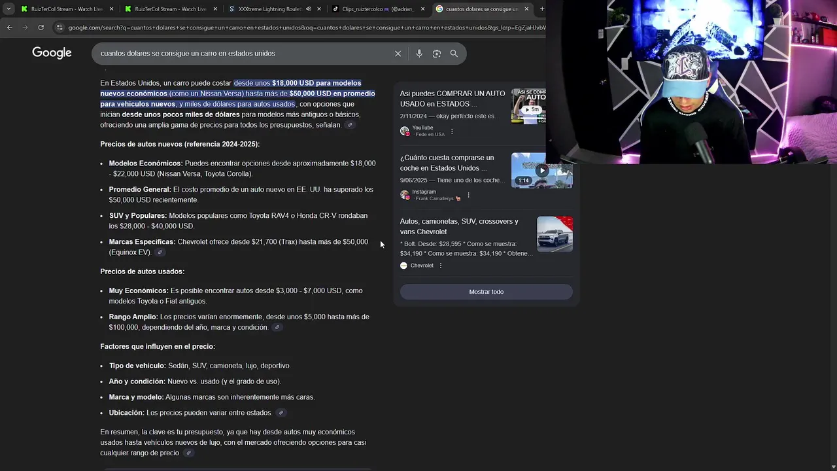Open more options for YouTube result
The image size is (837, 471).
pyautogui.click(x=452, y=131)
